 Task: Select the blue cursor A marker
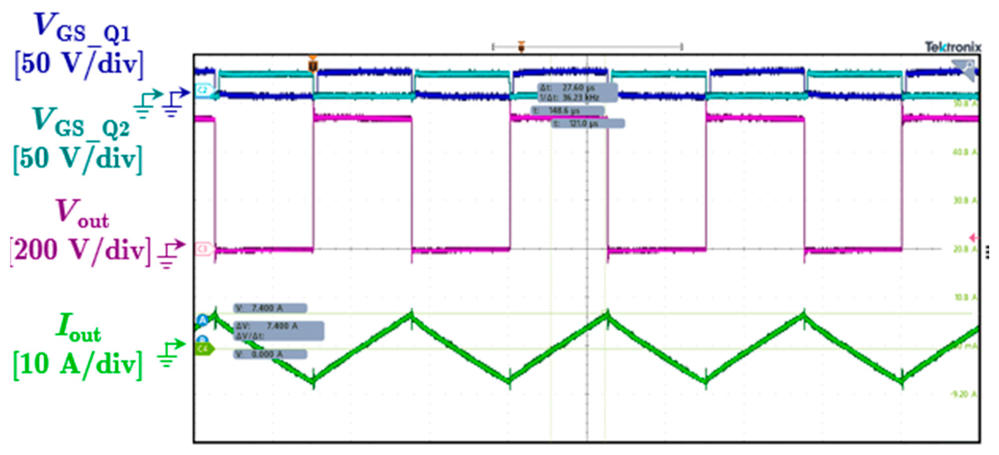[x=202, y=320]
